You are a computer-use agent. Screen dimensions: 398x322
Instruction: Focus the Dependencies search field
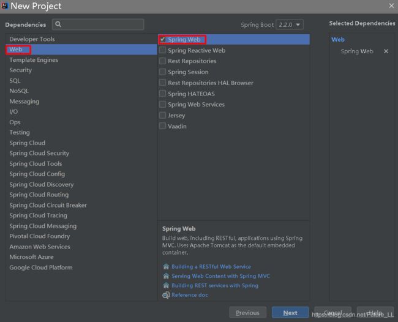(98, 24)
